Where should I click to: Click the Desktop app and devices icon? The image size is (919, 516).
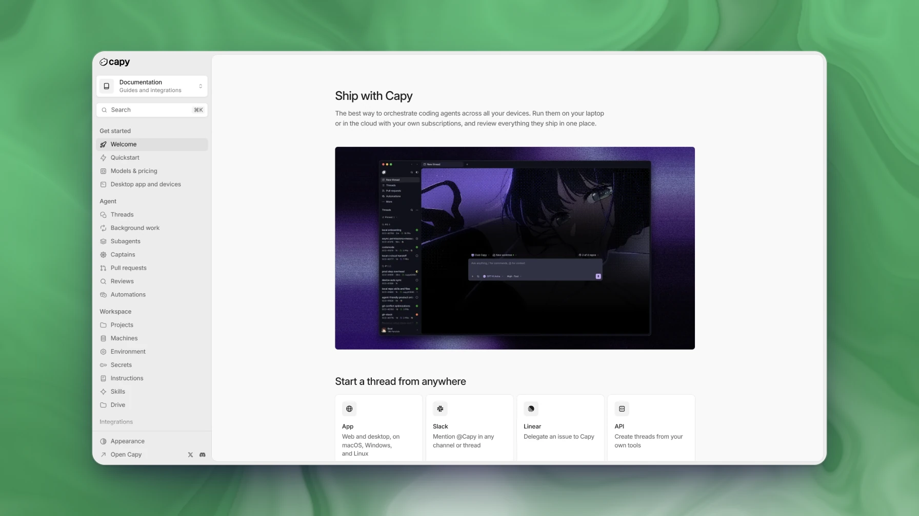103,184
